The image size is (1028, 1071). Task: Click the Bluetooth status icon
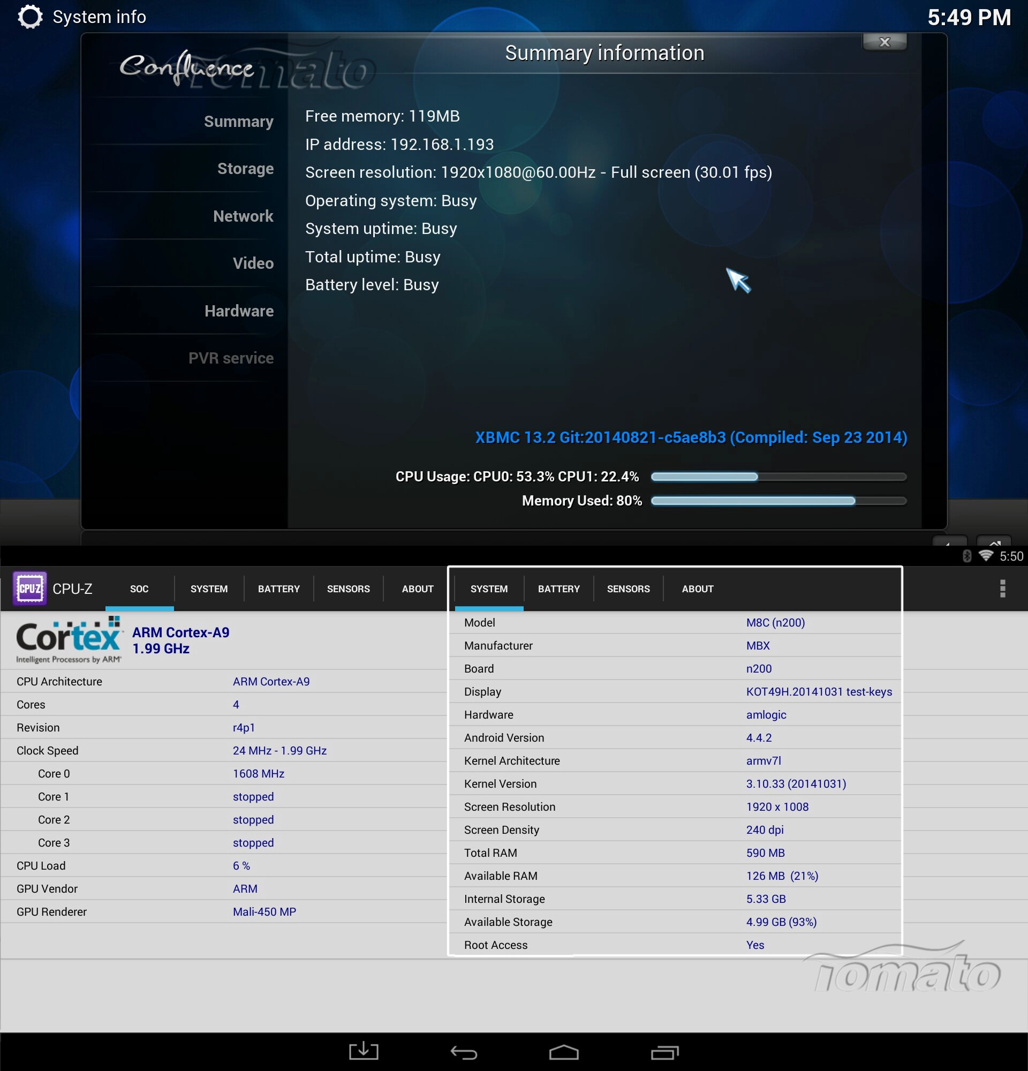click(x=966, y=556)
